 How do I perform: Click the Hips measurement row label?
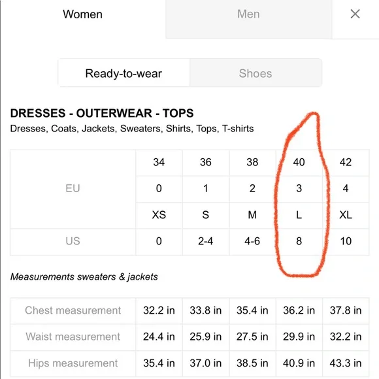pos(73,363)
